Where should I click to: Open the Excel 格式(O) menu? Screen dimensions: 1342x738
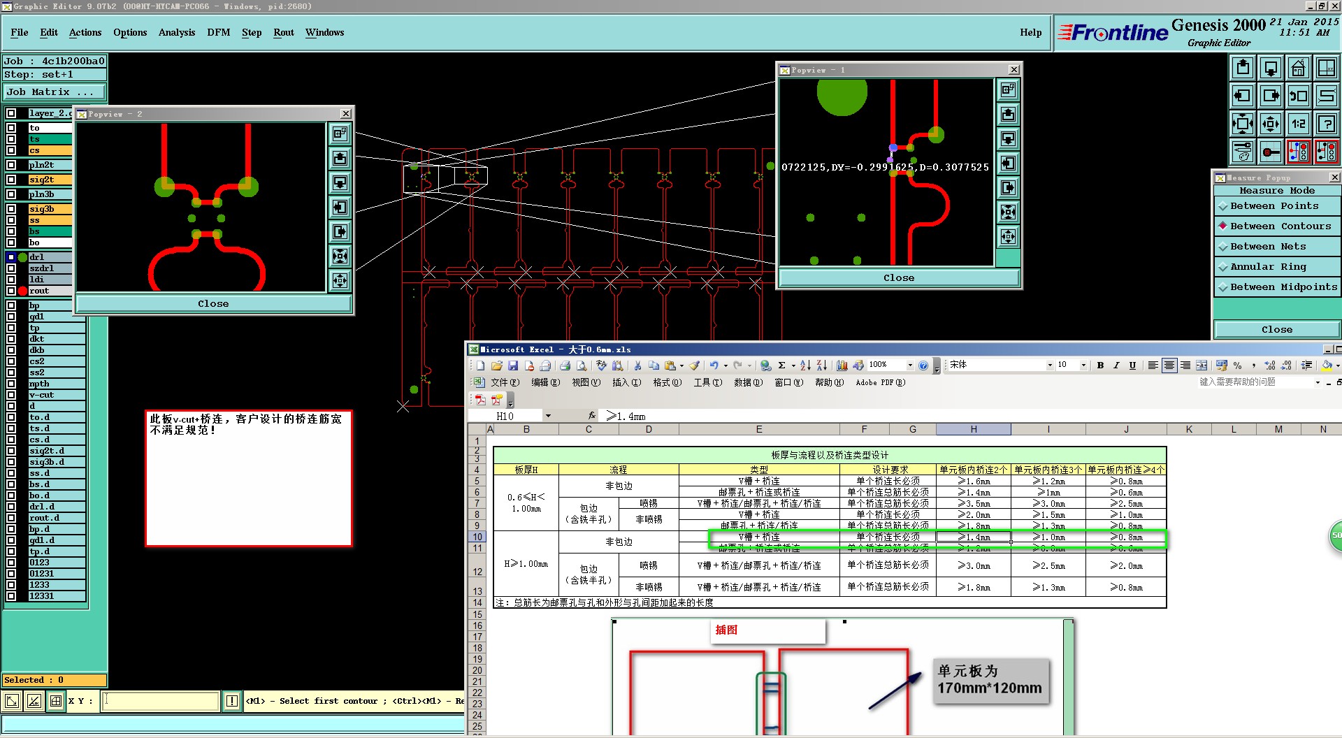click(668, 383)
